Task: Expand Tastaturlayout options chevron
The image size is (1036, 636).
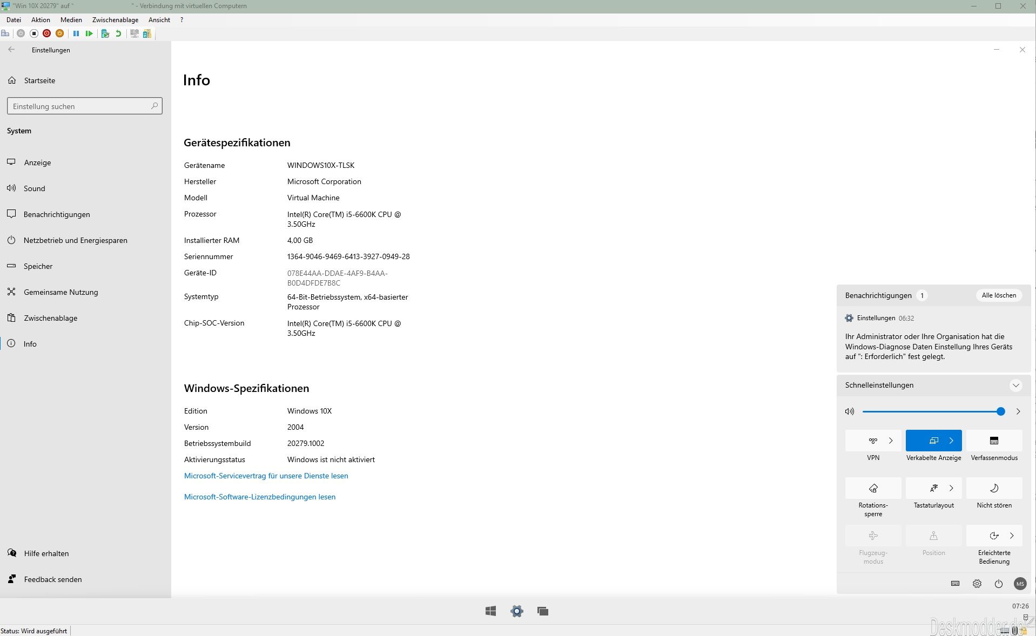Action: pyautogui.click(x=951, y=488)
